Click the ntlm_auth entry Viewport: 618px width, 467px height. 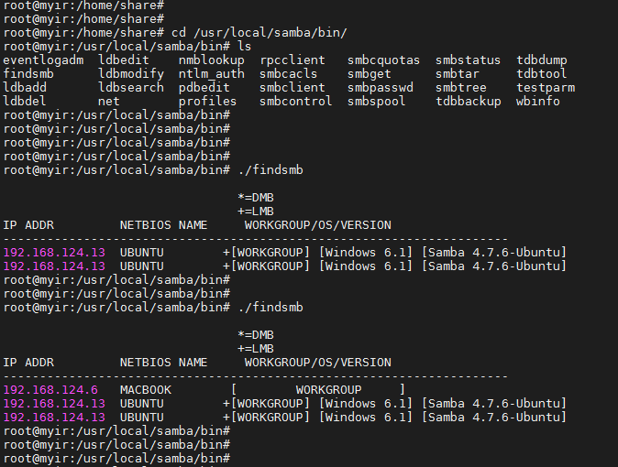pos(212,74)
